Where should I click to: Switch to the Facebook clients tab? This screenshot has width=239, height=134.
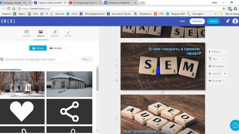pyautogui.click(x=120, y=3)
